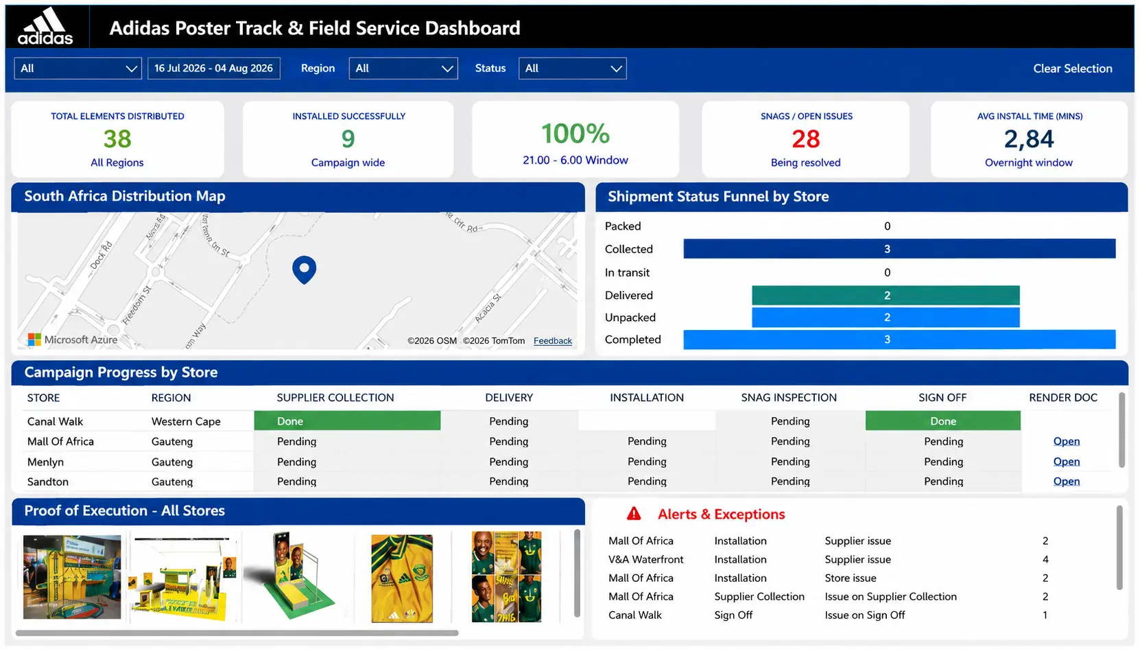
Task: Click the SNAG INSPECTION column header
Action: coord(789,398)
